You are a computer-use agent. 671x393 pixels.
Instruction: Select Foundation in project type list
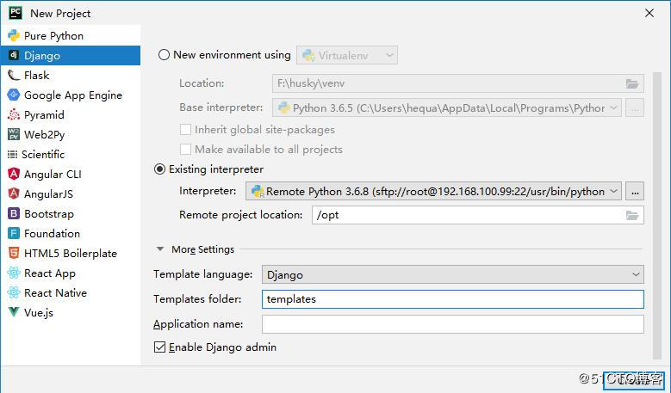71,233
